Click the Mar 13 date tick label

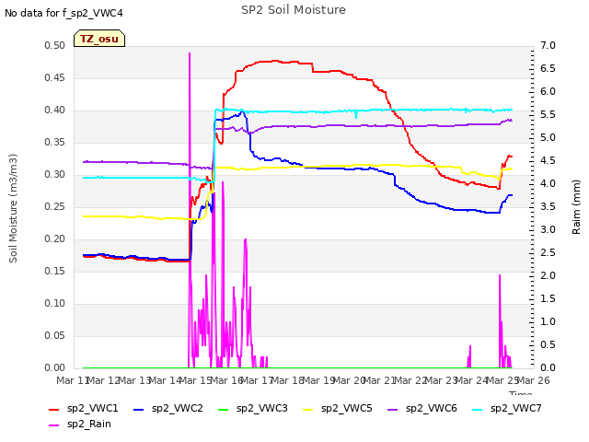pos(134,380)
